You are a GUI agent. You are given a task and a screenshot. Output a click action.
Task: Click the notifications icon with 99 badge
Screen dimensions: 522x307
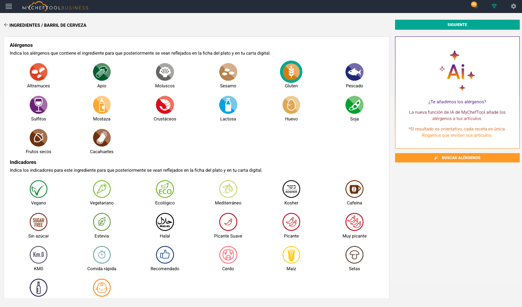coord(475,6)
